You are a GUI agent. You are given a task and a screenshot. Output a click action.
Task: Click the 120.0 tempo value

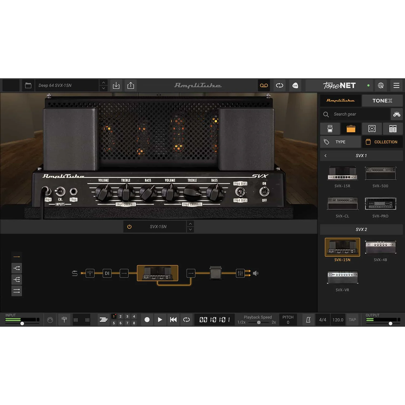click(x=338, y=320)
